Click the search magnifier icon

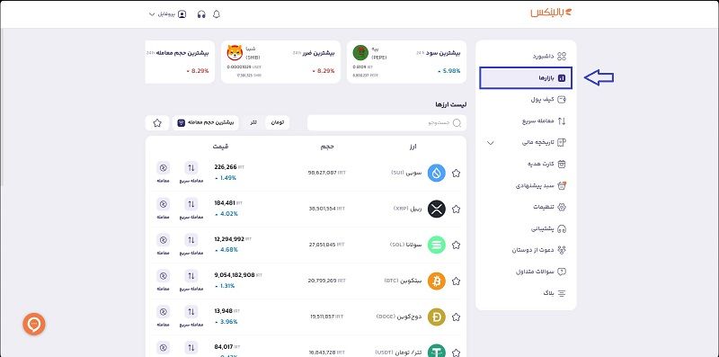click(x=457, y=123)
